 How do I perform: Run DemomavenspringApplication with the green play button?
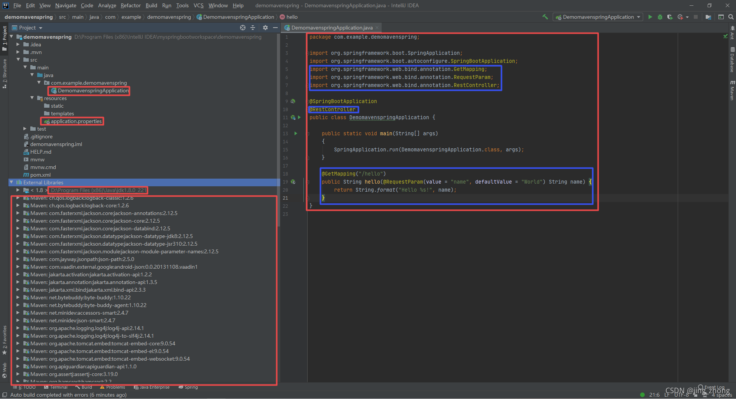[x=650, y=17]
